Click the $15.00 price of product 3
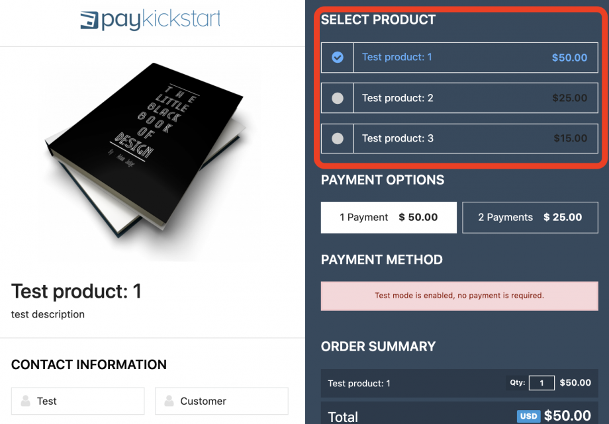This screenshot has height=424, width=609. [571, 139]
